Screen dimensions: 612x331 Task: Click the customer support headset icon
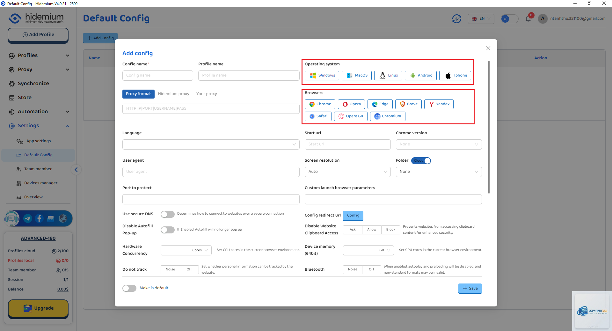12,218
